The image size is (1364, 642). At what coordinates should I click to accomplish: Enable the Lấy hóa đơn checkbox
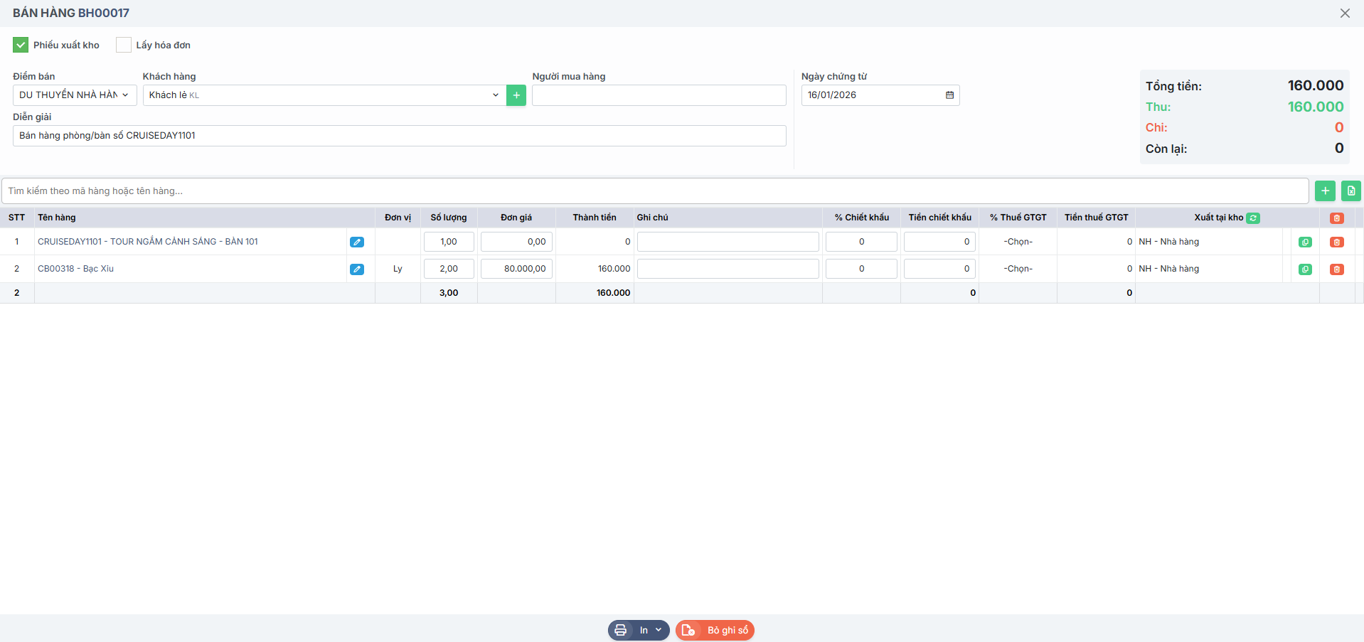tap(124, 45)
